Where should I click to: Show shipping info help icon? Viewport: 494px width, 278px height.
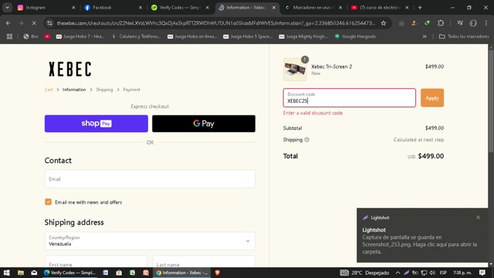[306, 140]
